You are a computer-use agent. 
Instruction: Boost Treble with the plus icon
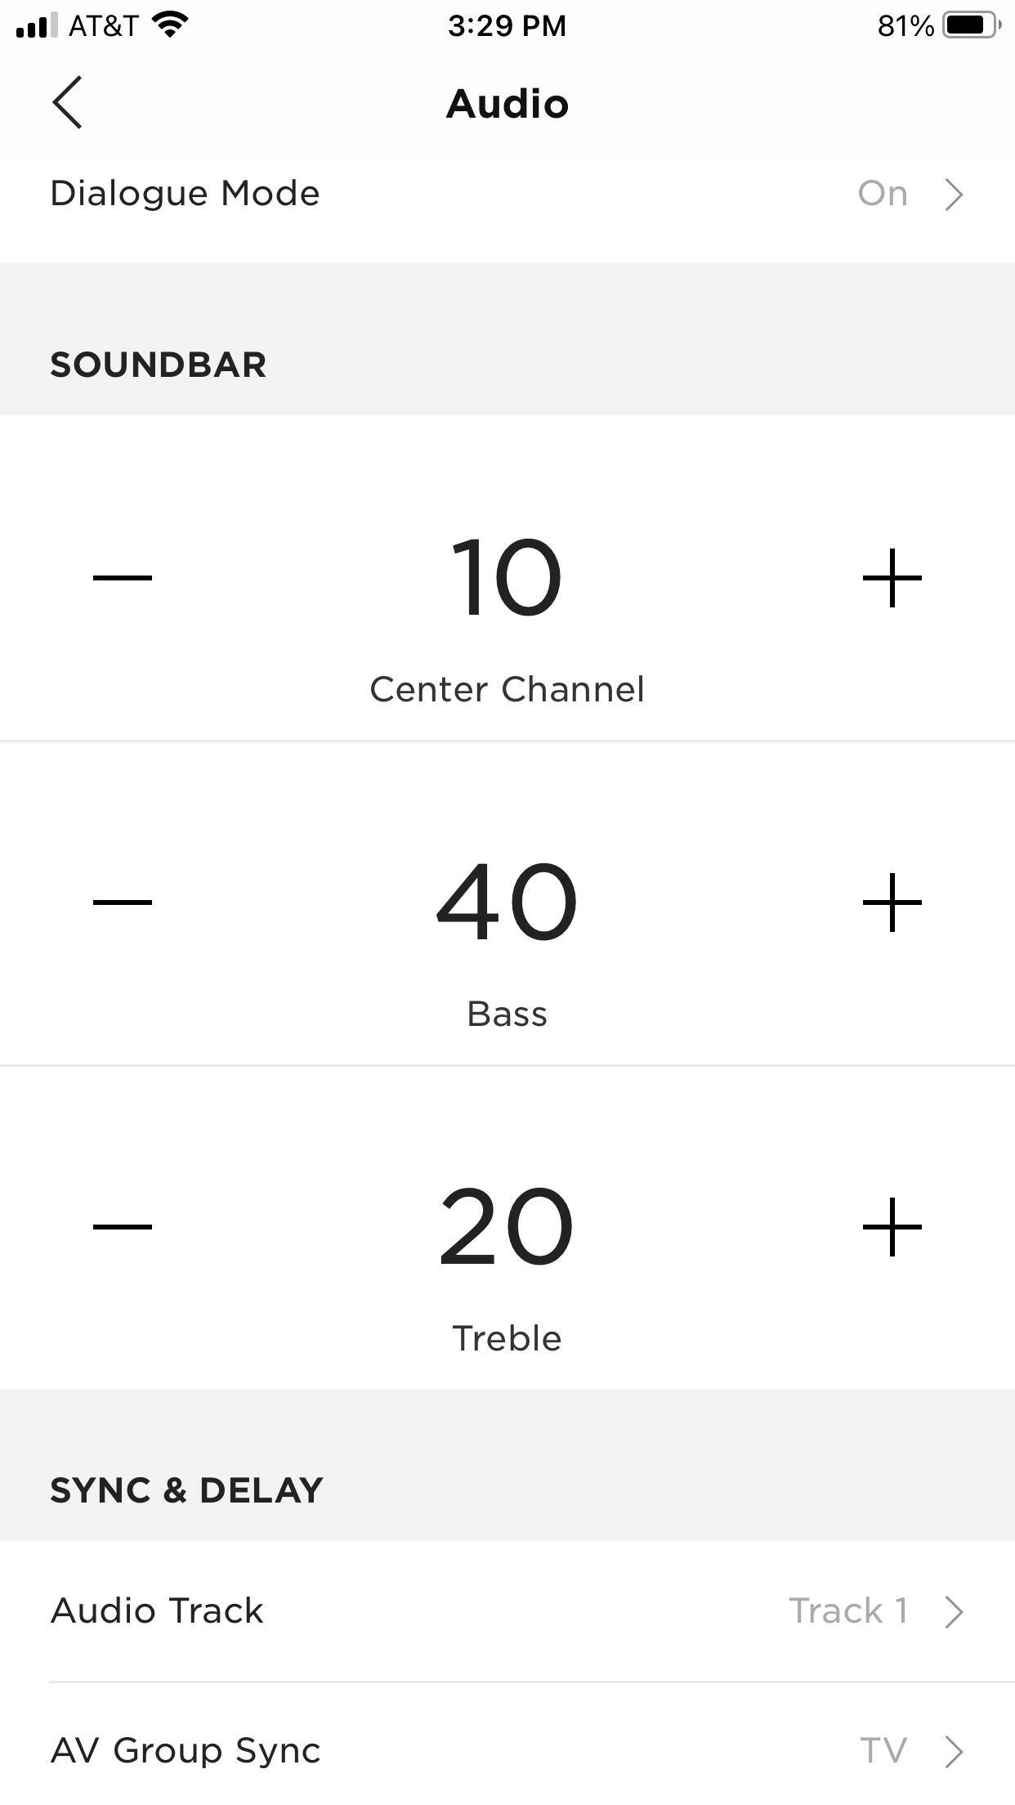tap(892, 1226)
